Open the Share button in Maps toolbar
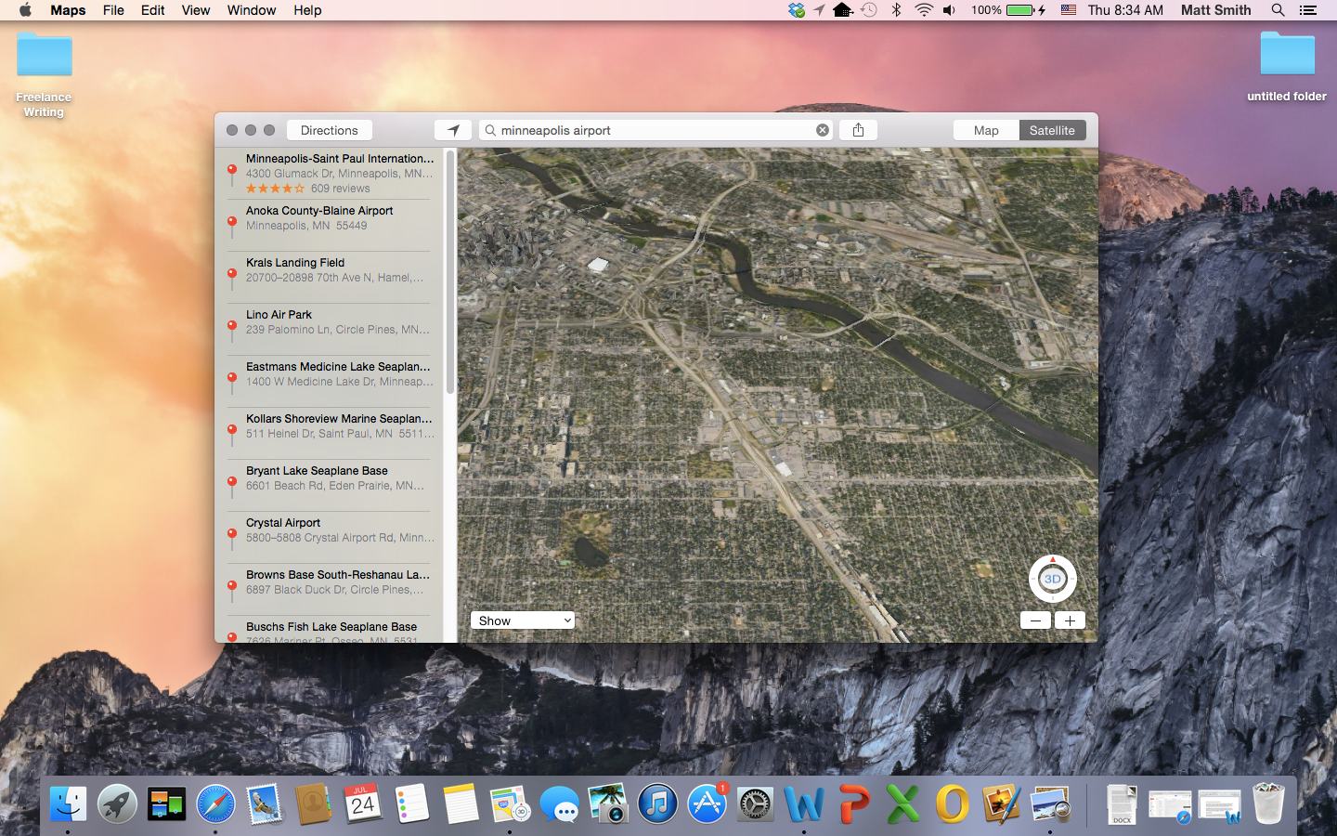Image resolution: width=1337 pixels, height=836 pixels. (x=858, y=130)
